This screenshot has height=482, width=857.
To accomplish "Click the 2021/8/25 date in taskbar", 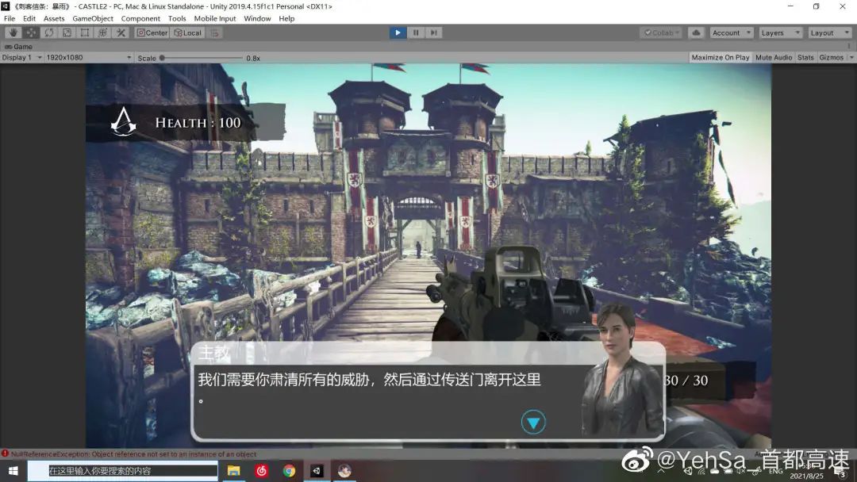I will [x=806, y=476].
